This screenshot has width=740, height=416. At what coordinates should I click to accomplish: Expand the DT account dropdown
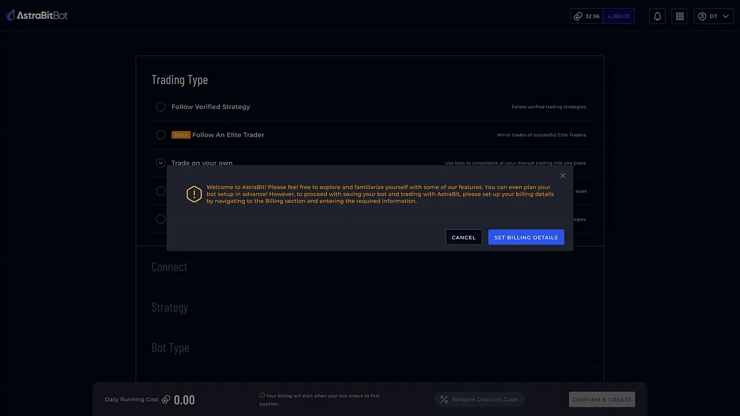point(726,16)
